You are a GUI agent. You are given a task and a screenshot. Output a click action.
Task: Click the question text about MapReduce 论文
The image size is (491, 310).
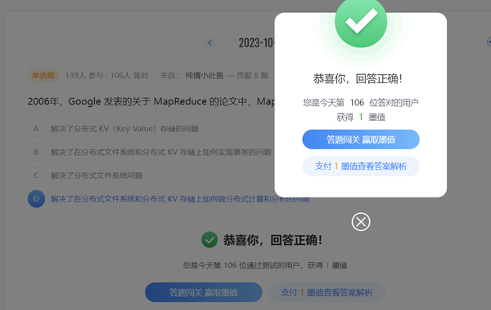151,101
